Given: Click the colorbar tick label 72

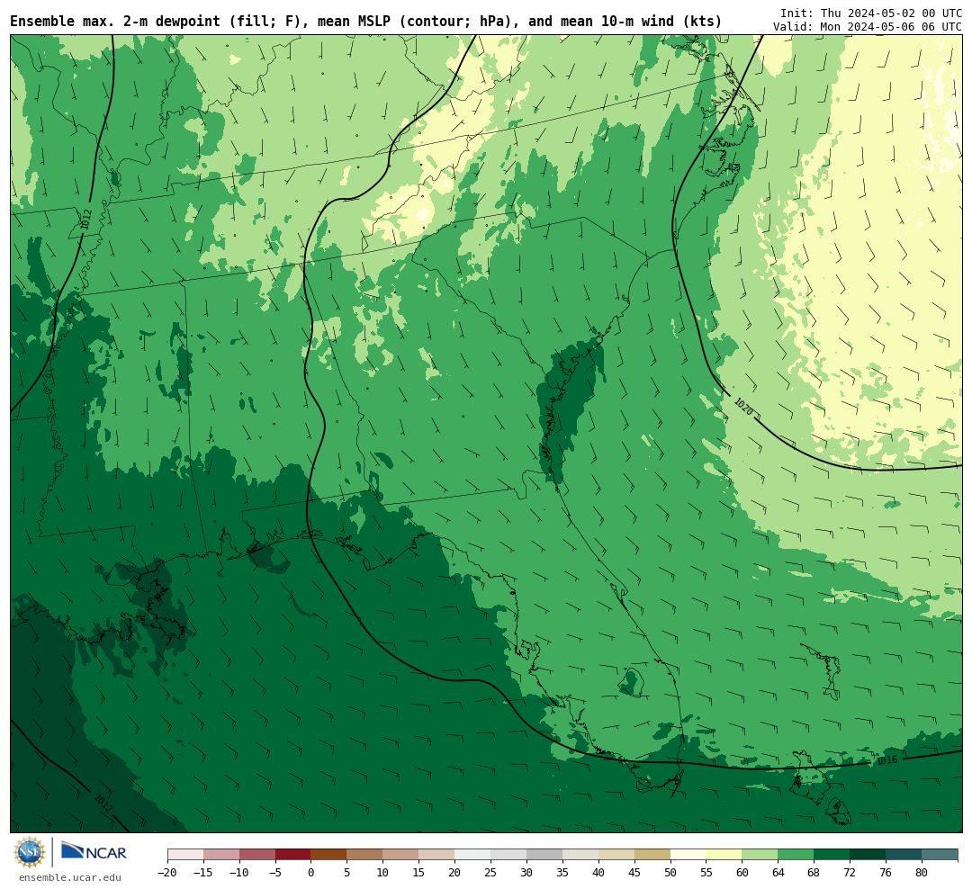Looking at the screenshot, I should click(x=850, y=873).
